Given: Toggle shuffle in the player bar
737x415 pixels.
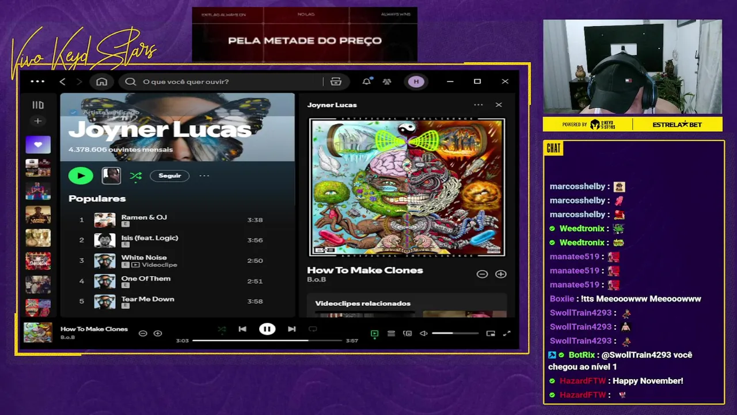Looking at the screenshot, I should point(222,329).
